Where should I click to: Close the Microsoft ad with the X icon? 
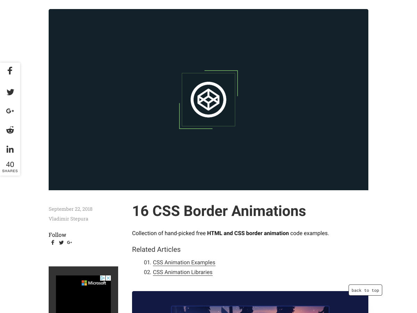click(x=108, y=278)
